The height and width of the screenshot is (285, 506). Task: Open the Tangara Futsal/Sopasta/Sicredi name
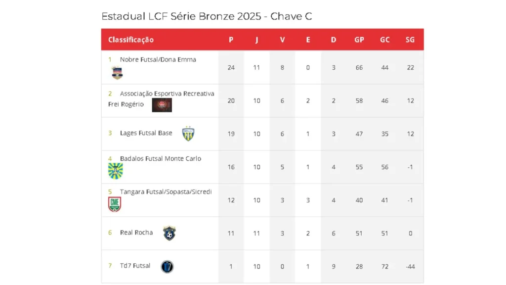[166, 191]
